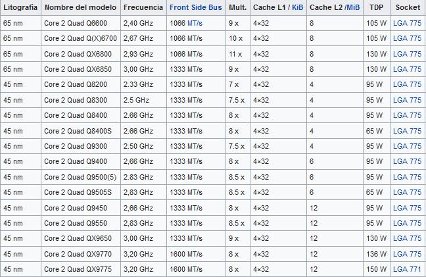Open LGA 775 link for Core 2 Quad Q(X)6700
This screenshot has height=277, width=426.
point(407,38)
